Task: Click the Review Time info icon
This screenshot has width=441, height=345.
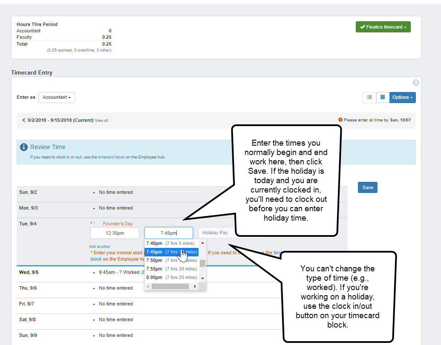Action: (23, 147)
